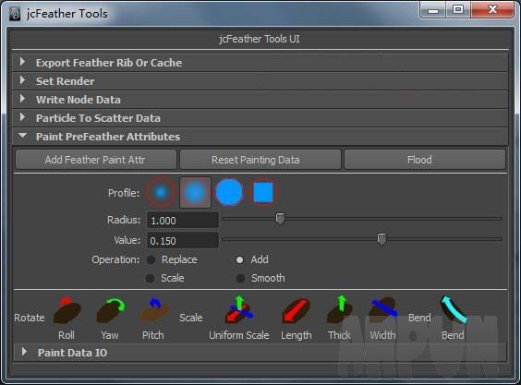Choose the Length scale paint icon
This screenshot has height=385, width=521.
(296, 310)
